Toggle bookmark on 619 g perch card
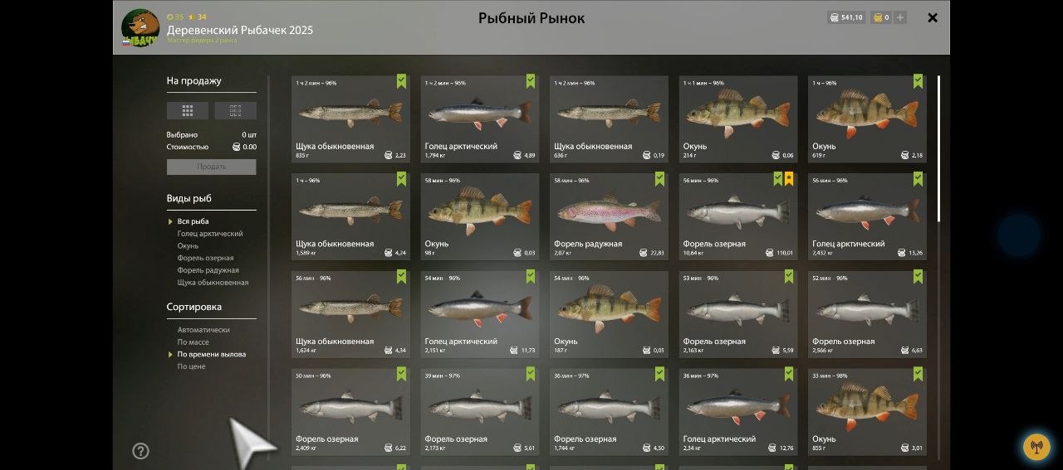 (918, 80)
